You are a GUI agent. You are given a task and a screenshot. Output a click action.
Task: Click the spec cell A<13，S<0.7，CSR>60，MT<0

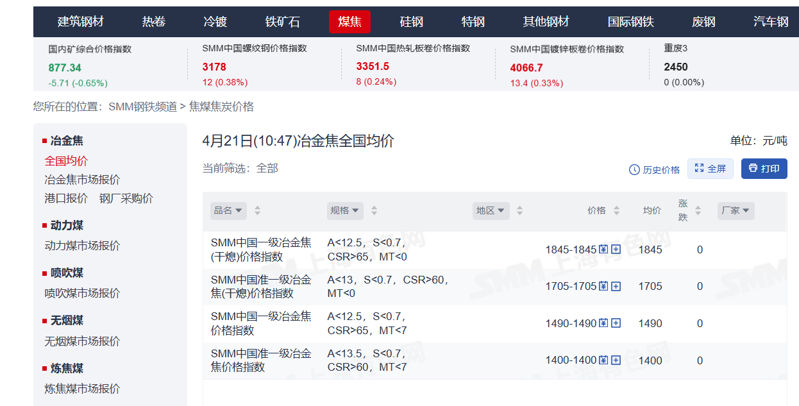click(x=389, y=286)
